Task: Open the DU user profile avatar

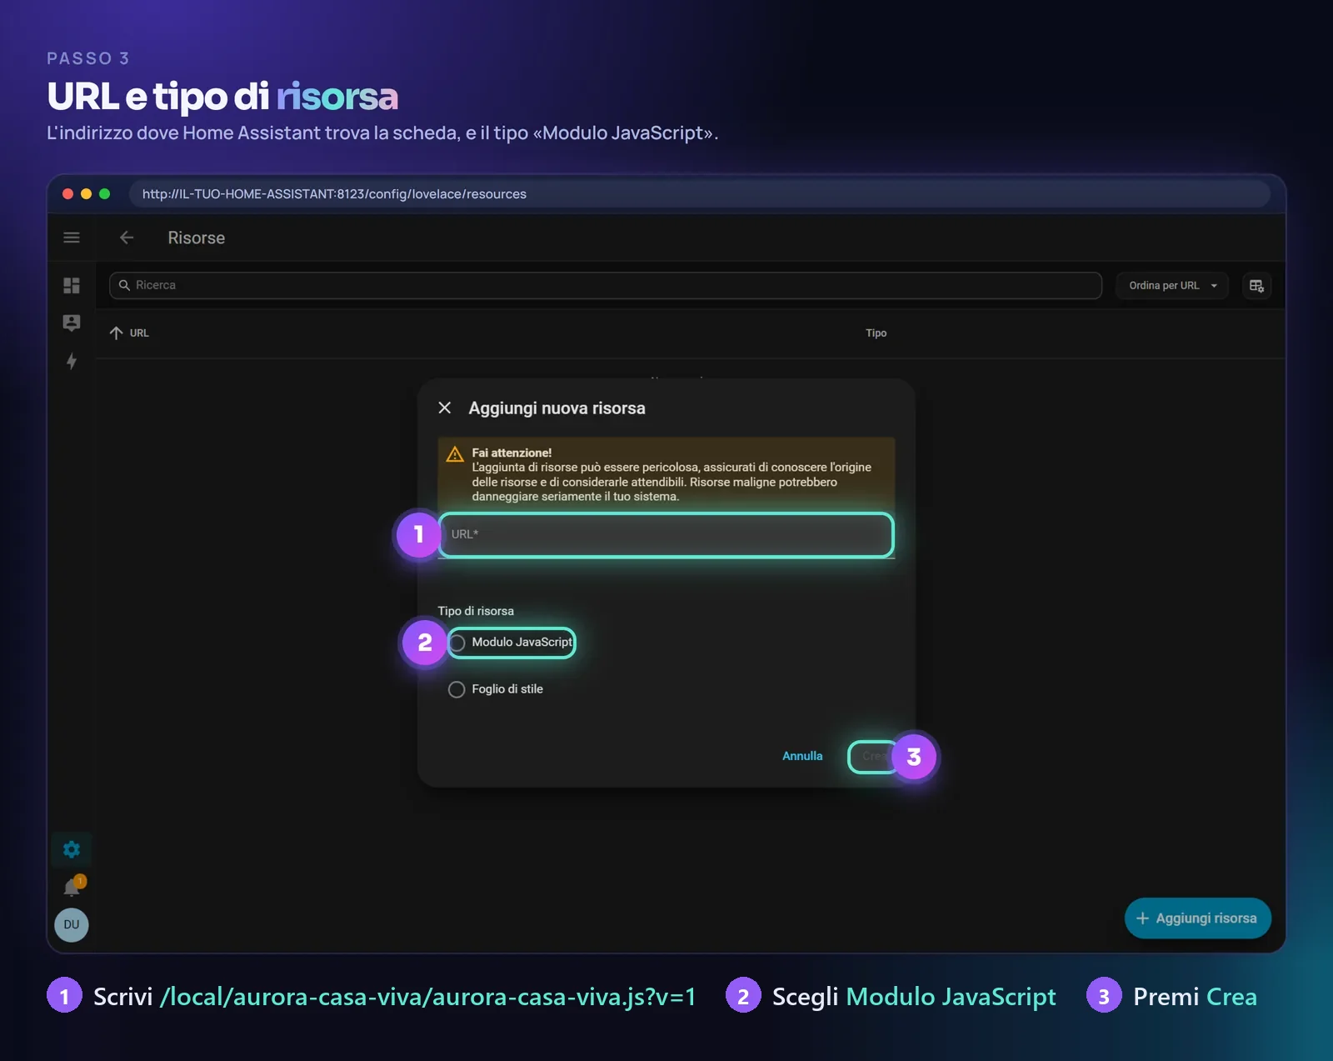Action: click(72, 924)
